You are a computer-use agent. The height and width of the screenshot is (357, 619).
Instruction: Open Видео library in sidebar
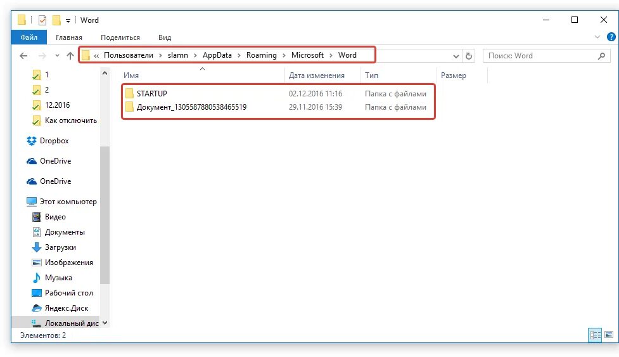(55, 217)
